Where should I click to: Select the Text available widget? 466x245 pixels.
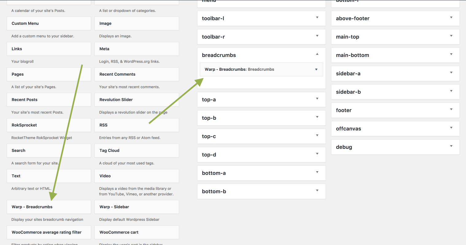pyautogui.click(x=49, y=176)
